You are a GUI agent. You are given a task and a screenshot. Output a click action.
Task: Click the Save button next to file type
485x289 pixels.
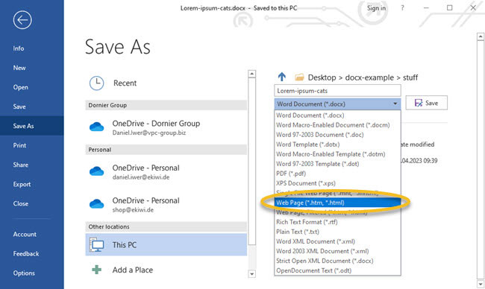(426, 103)
